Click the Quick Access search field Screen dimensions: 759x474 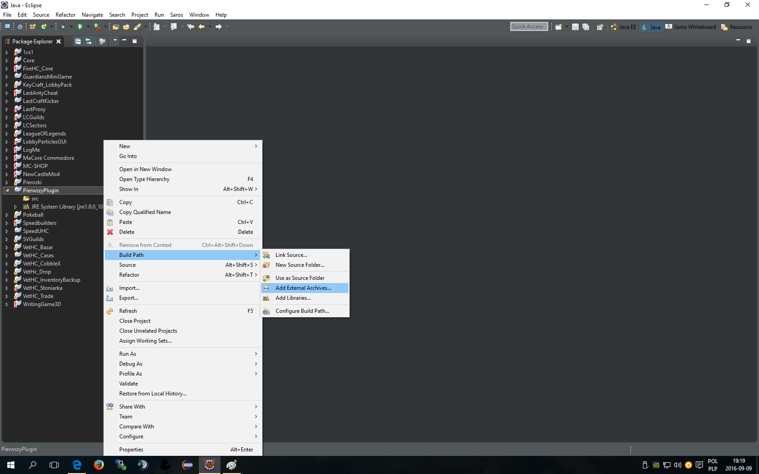pos(529,27)
